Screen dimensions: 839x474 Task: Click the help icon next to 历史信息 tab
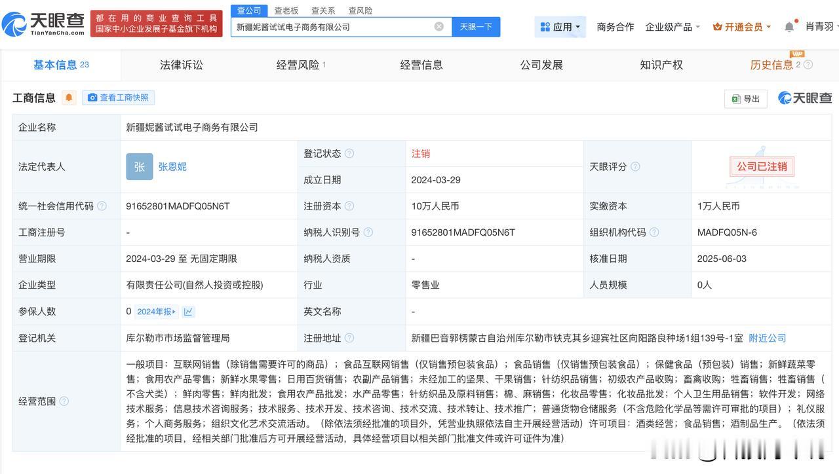click(x=808, y=65)
